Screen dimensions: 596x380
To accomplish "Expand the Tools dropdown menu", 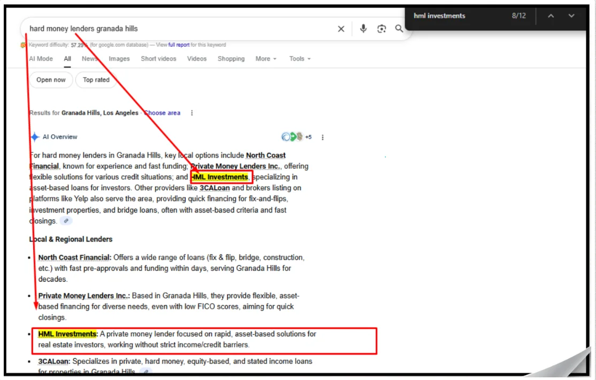I will click(x=300, y=59).
